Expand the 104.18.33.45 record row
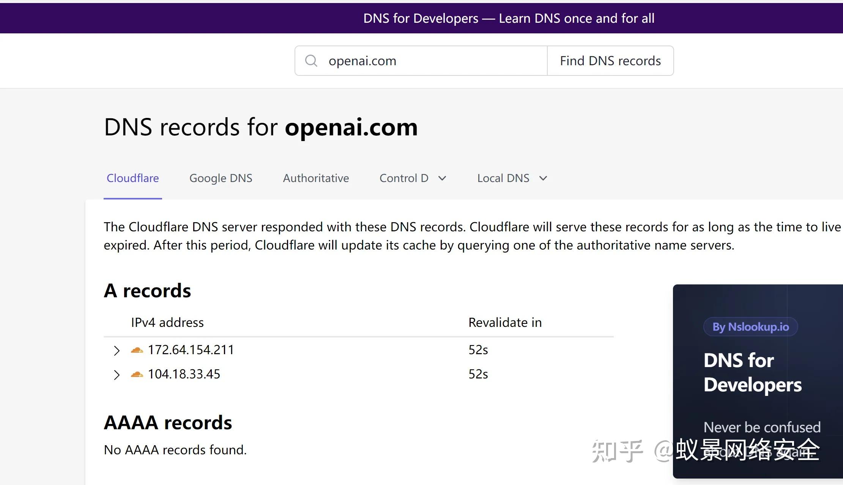 tap(117, 375)
